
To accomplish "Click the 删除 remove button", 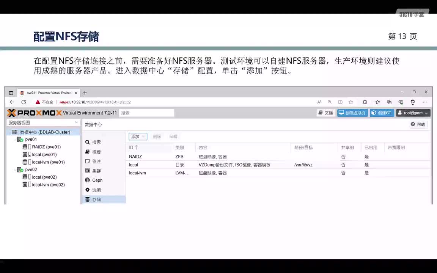I will coord(157,136).
